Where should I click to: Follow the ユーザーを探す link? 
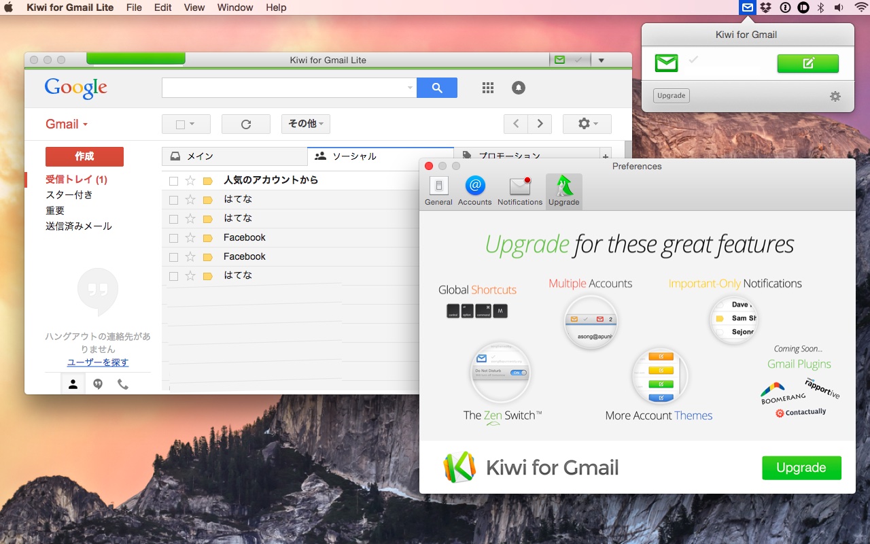point(98,362)
